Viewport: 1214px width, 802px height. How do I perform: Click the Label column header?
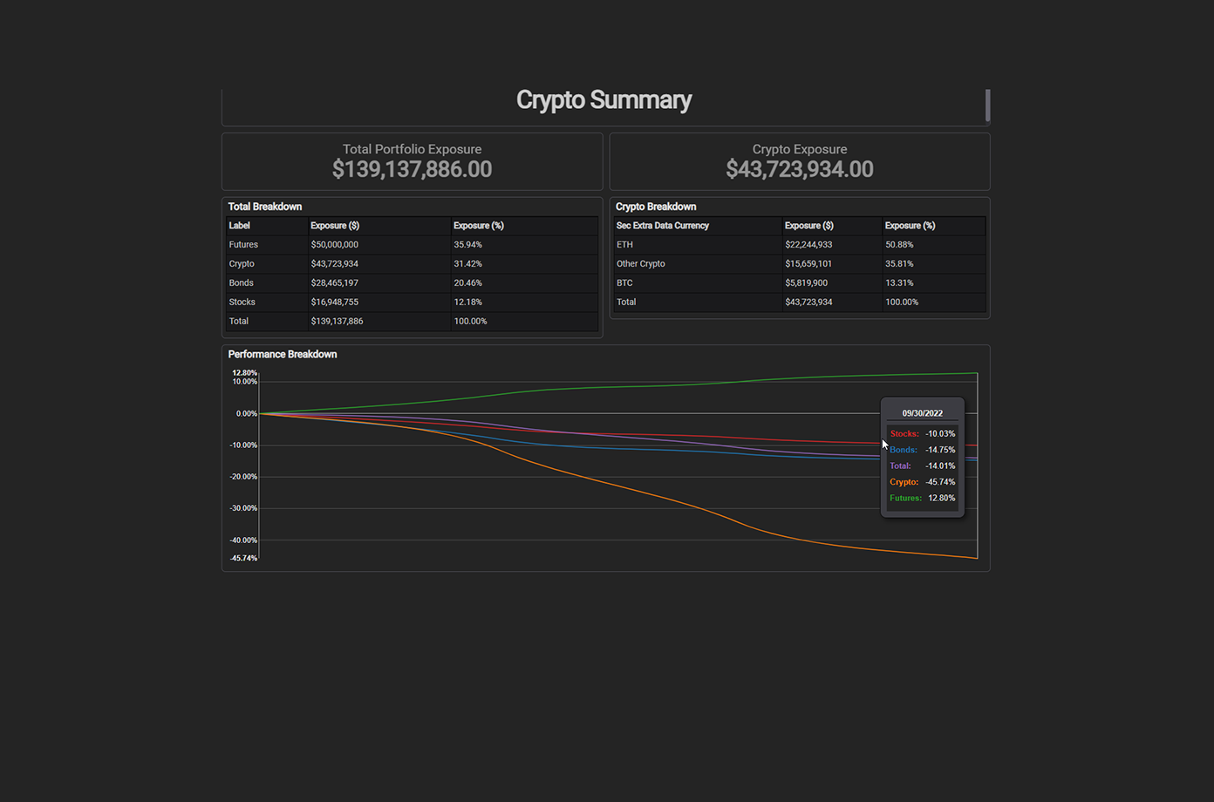pos(239,225)
